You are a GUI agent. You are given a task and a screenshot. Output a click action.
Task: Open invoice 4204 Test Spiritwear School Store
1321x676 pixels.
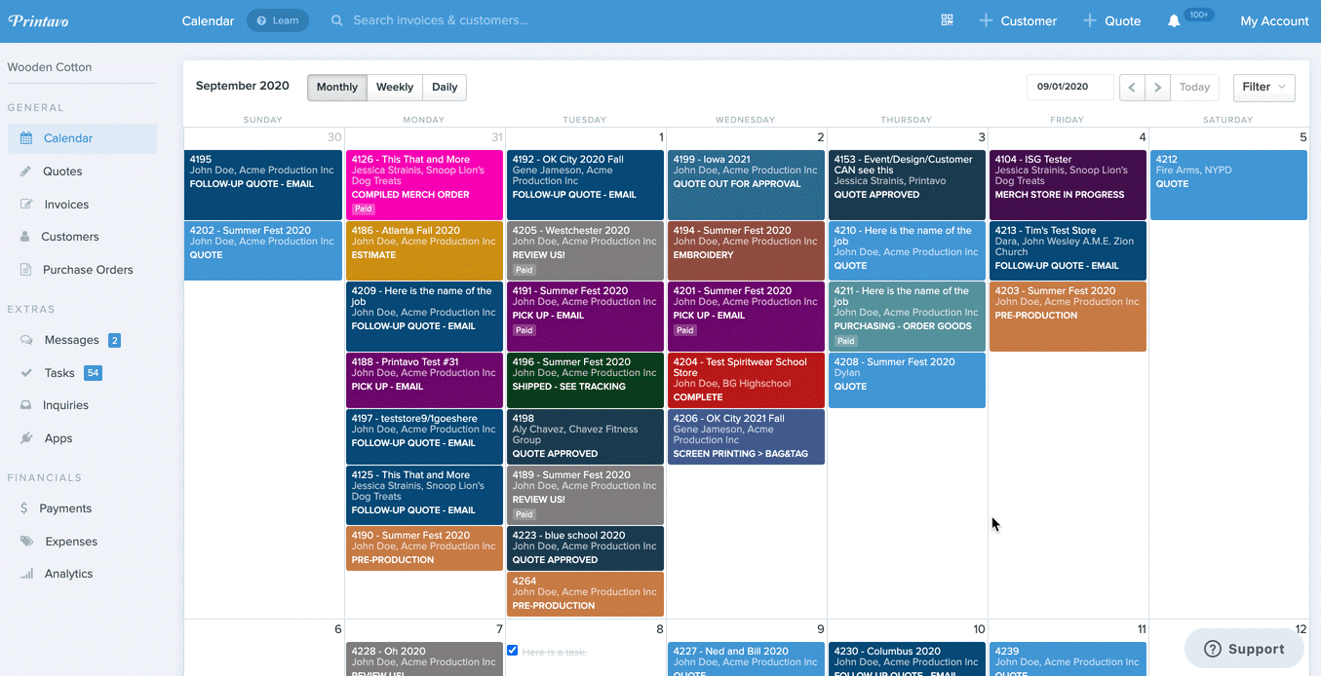pyautogui.click(x=746, y=380)
